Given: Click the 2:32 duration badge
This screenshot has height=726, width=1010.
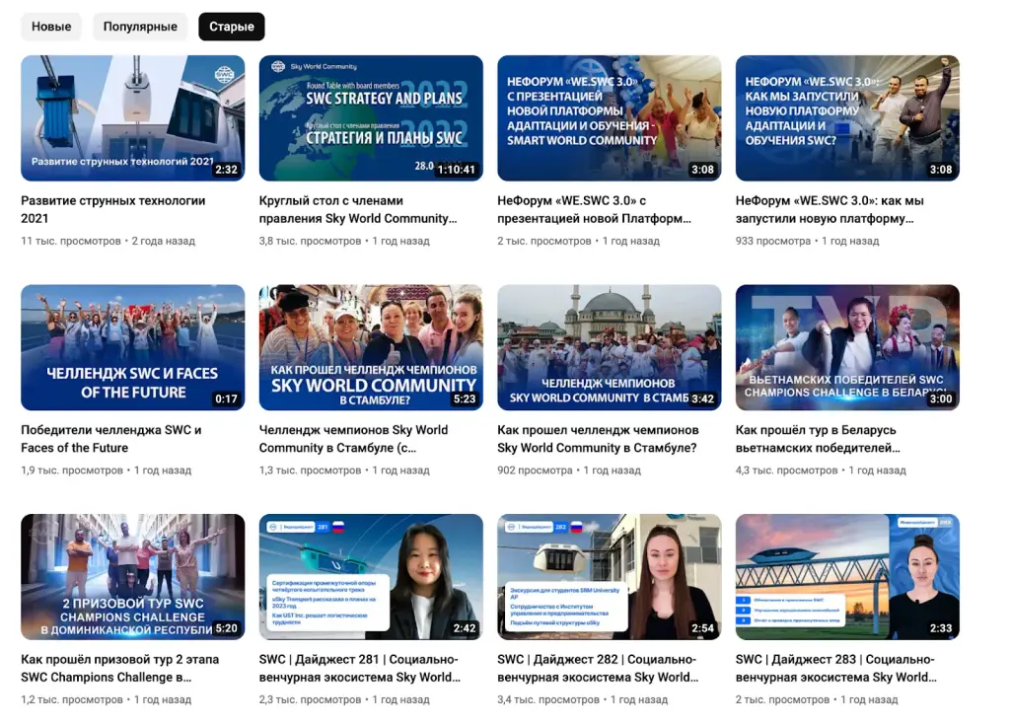Looking at the screenshot, I should pyautogui.click(x=226, y=170).
